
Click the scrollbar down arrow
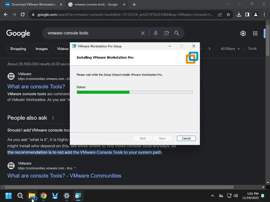(268, 183)
